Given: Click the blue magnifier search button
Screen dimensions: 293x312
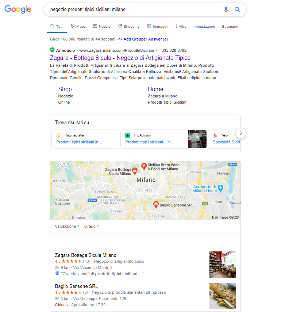Looking at the screenshot, I should (x=237, y=9).
